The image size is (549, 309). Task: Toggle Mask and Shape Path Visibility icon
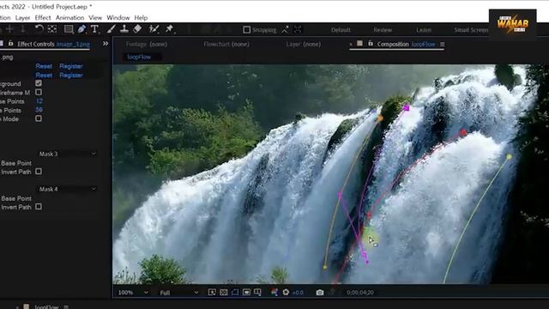235,292
